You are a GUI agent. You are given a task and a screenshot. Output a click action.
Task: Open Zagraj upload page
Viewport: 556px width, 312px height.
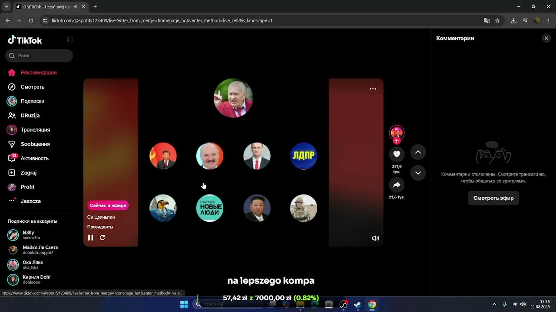click(29, 172)
